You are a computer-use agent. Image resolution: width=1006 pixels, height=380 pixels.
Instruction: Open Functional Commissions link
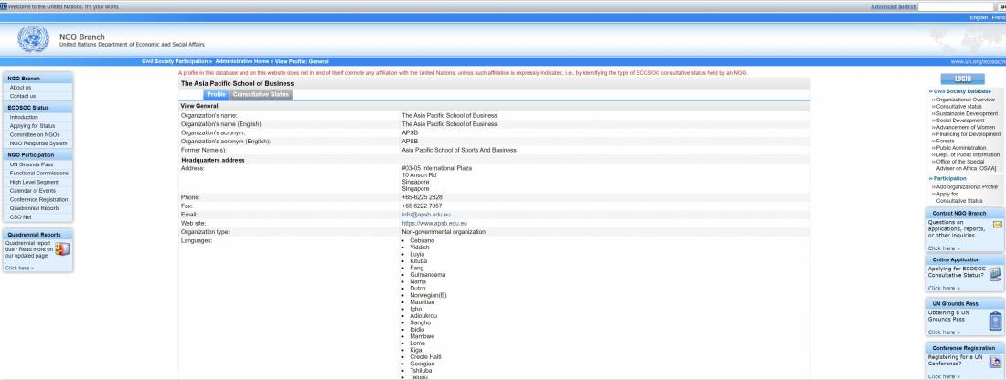[x=38, y=173]
